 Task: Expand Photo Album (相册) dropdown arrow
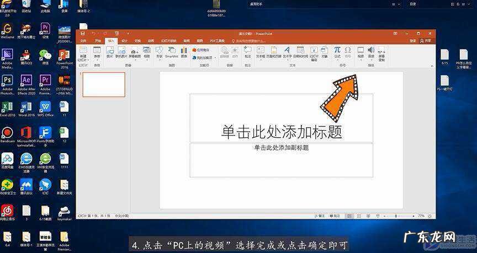pos(147,60)
